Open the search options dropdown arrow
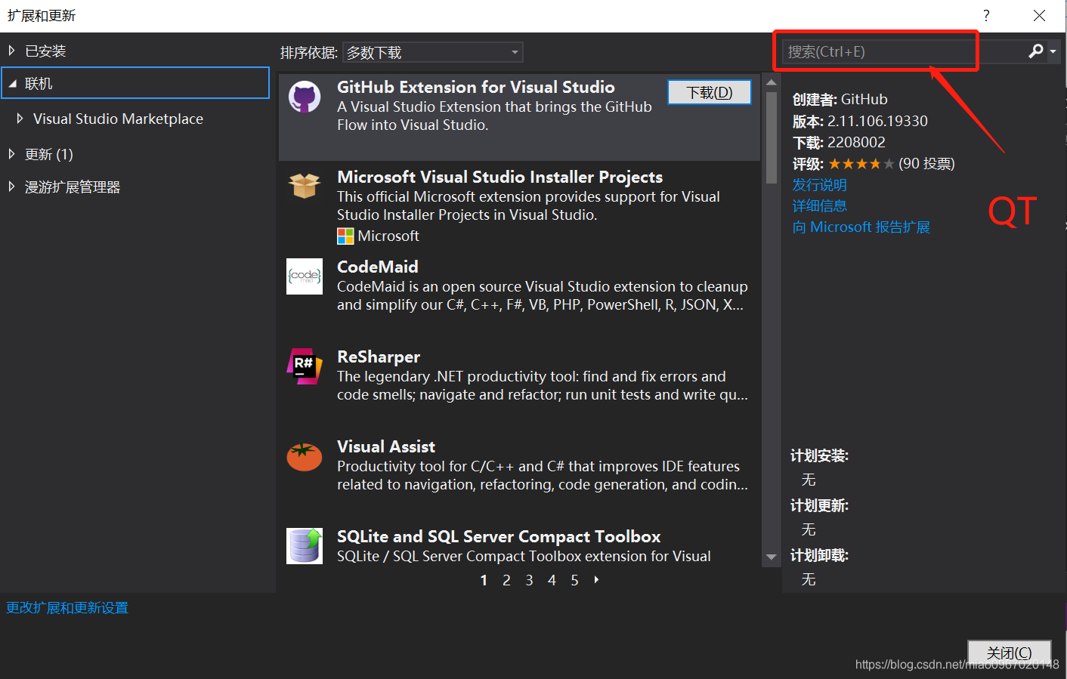Viewport: 1067px width, 679px height. click(x=1053, y=52)
